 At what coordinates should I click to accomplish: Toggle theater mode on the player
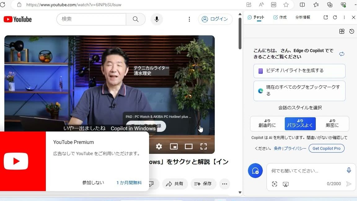coord(188,146)
